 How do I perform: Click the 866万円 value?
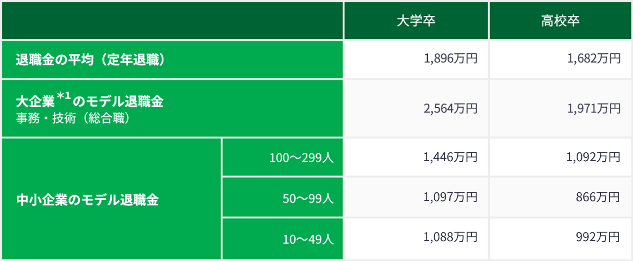(597, 197)
